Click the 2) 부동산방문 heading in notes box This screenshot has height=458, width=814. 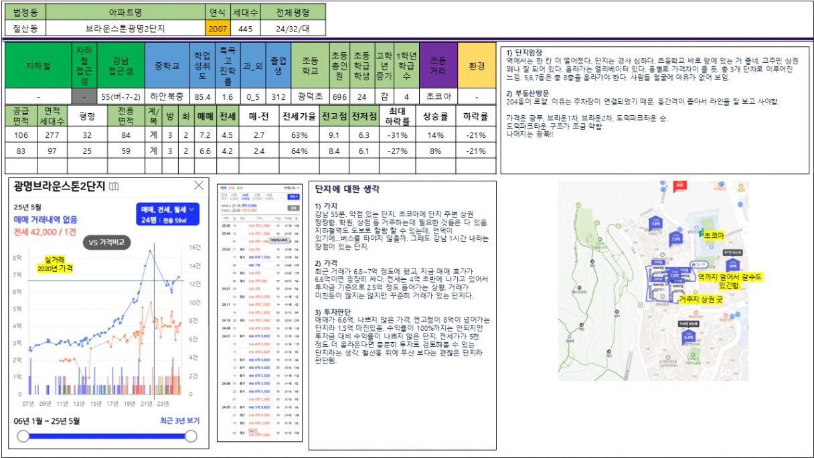pyautogui.click(x=528, y=93)
